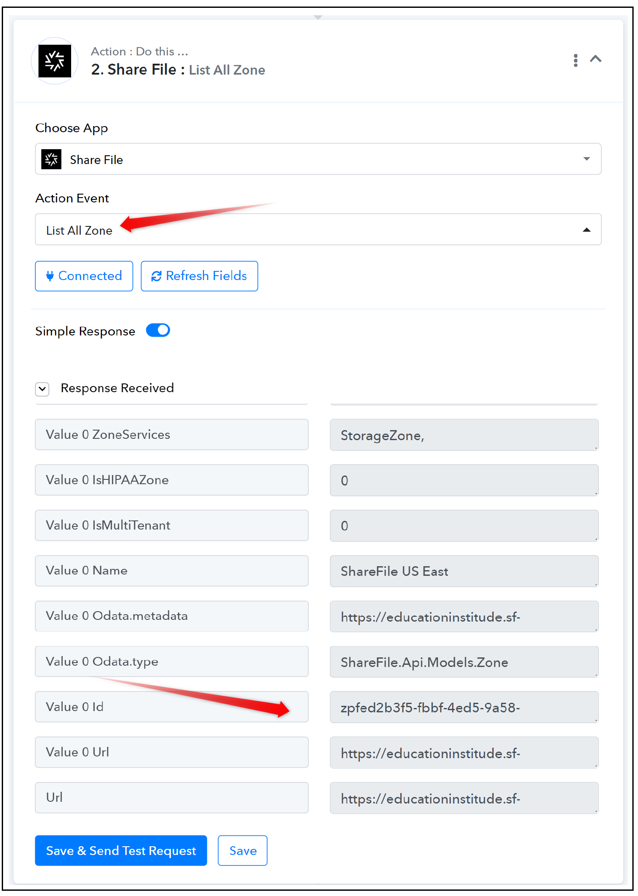
Task: Click the Share File icon in app selector
Action: click(51, 159)
